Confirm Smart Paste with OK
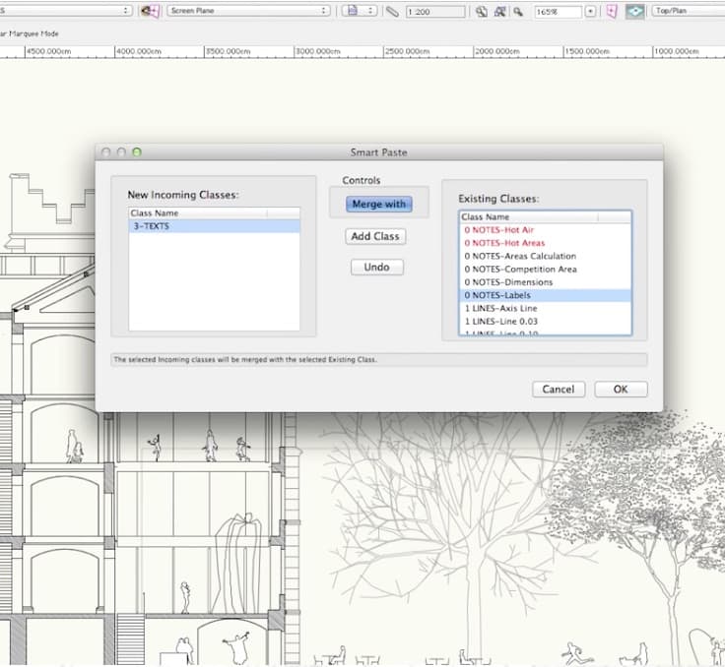 (621, 390)
